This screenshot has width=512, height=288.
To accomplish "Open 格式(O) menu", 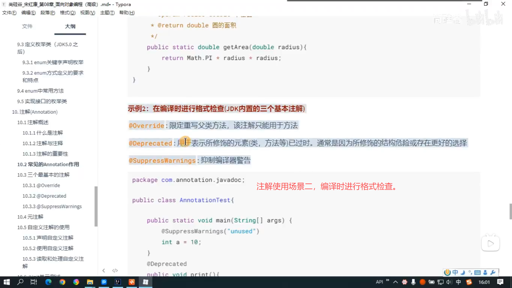I will tap(67, 13).
